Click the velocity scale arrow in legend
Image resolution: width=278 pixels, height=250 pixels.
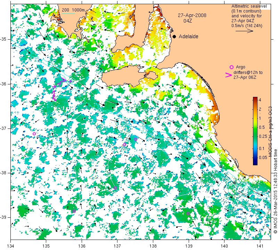point(244,31)
